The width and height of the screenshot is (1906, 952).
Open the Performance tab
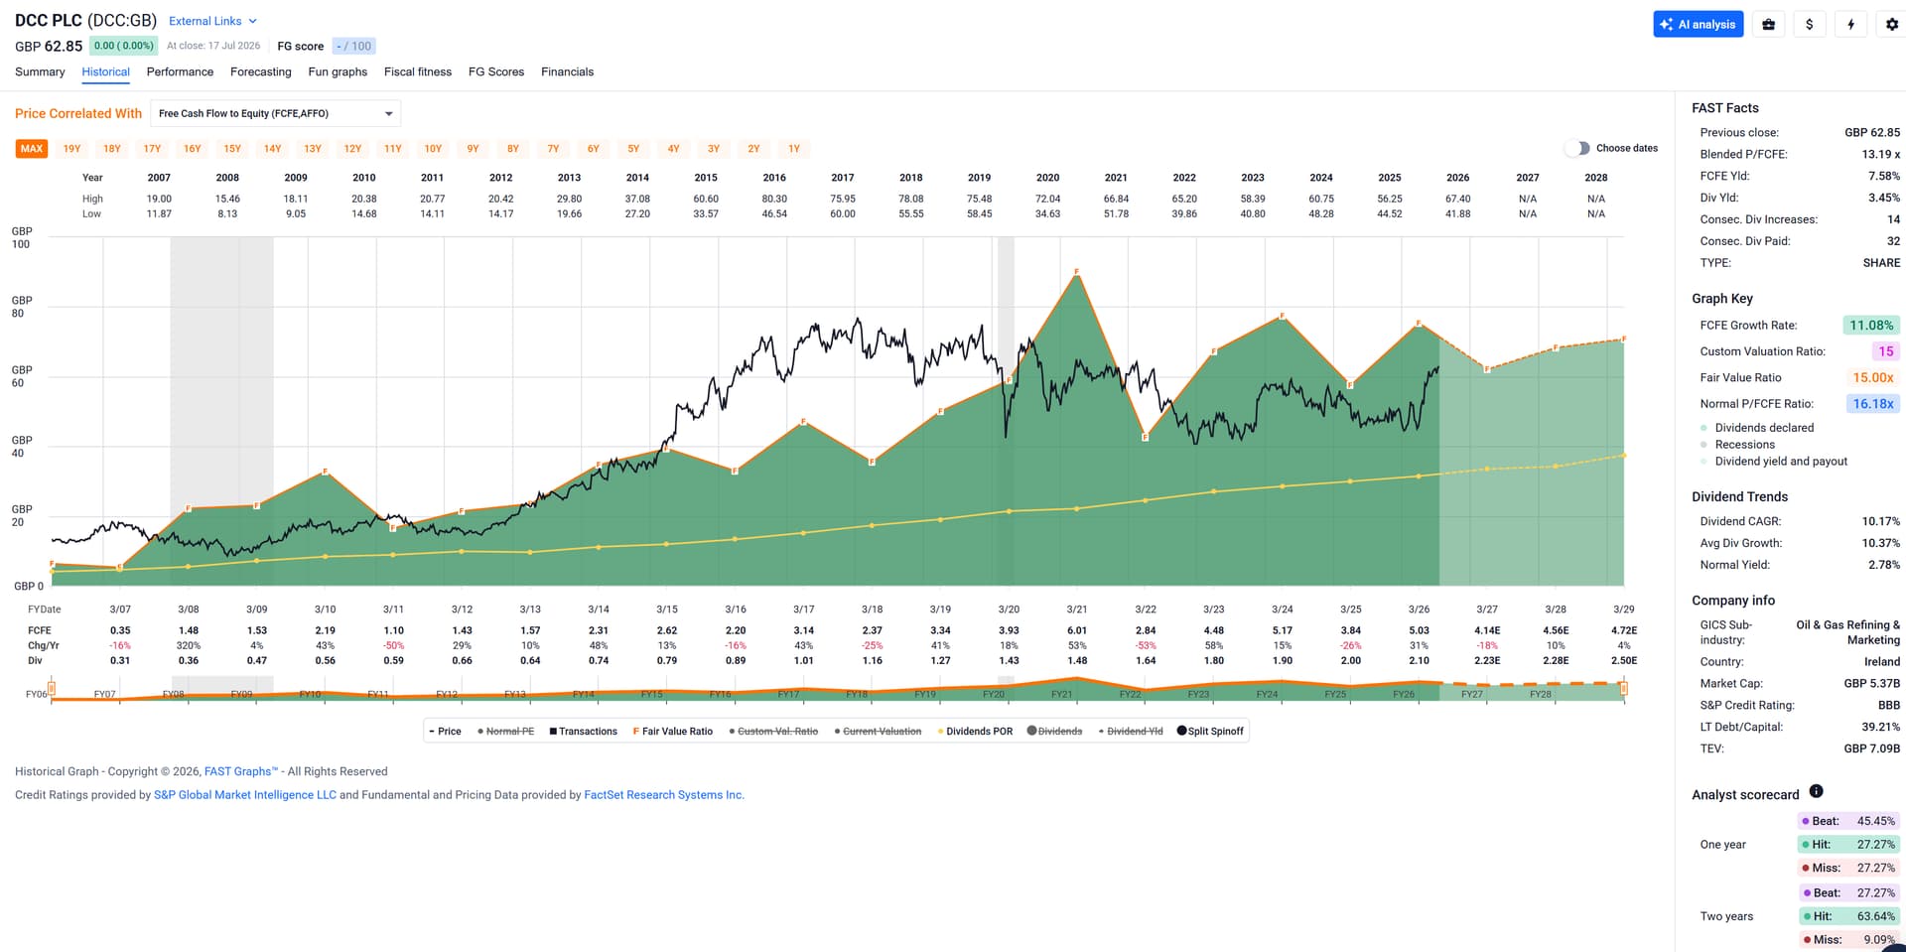pos(180,71)
